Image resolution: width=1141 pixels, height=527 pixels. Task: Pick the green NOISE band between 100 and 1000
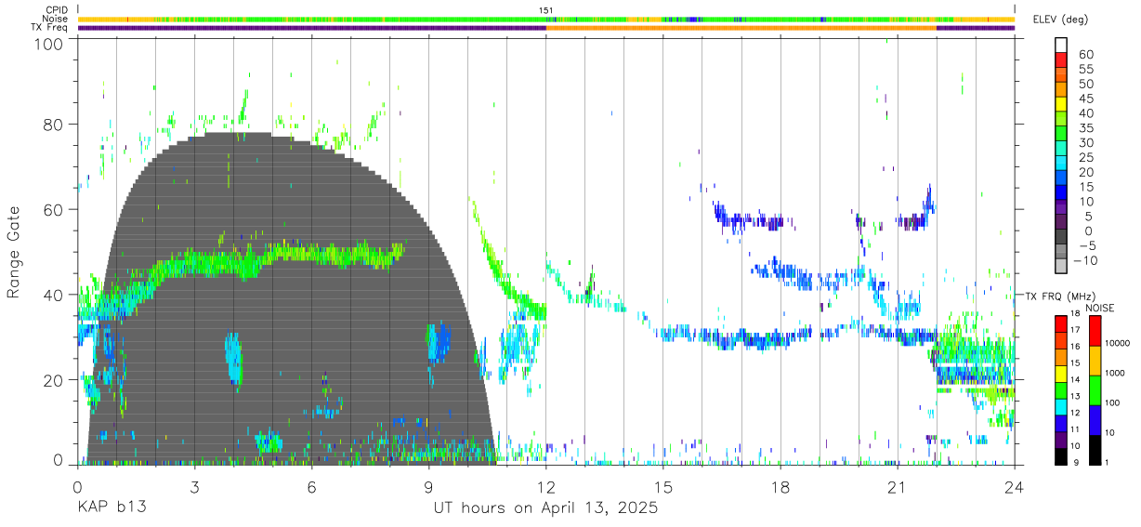pyautogui.click(x=1095, y=389)
